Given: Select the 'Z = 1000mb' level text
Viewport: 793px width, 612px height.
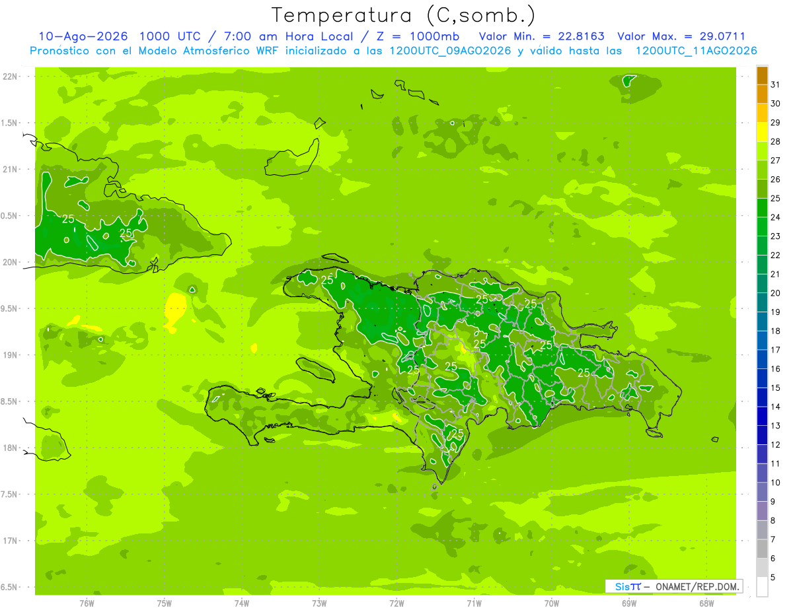Looking at the screenshot, I should [x=418, y=36].
